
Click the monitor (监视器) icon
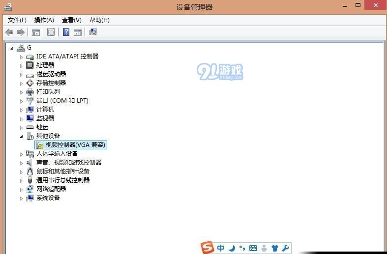(30, 118)
